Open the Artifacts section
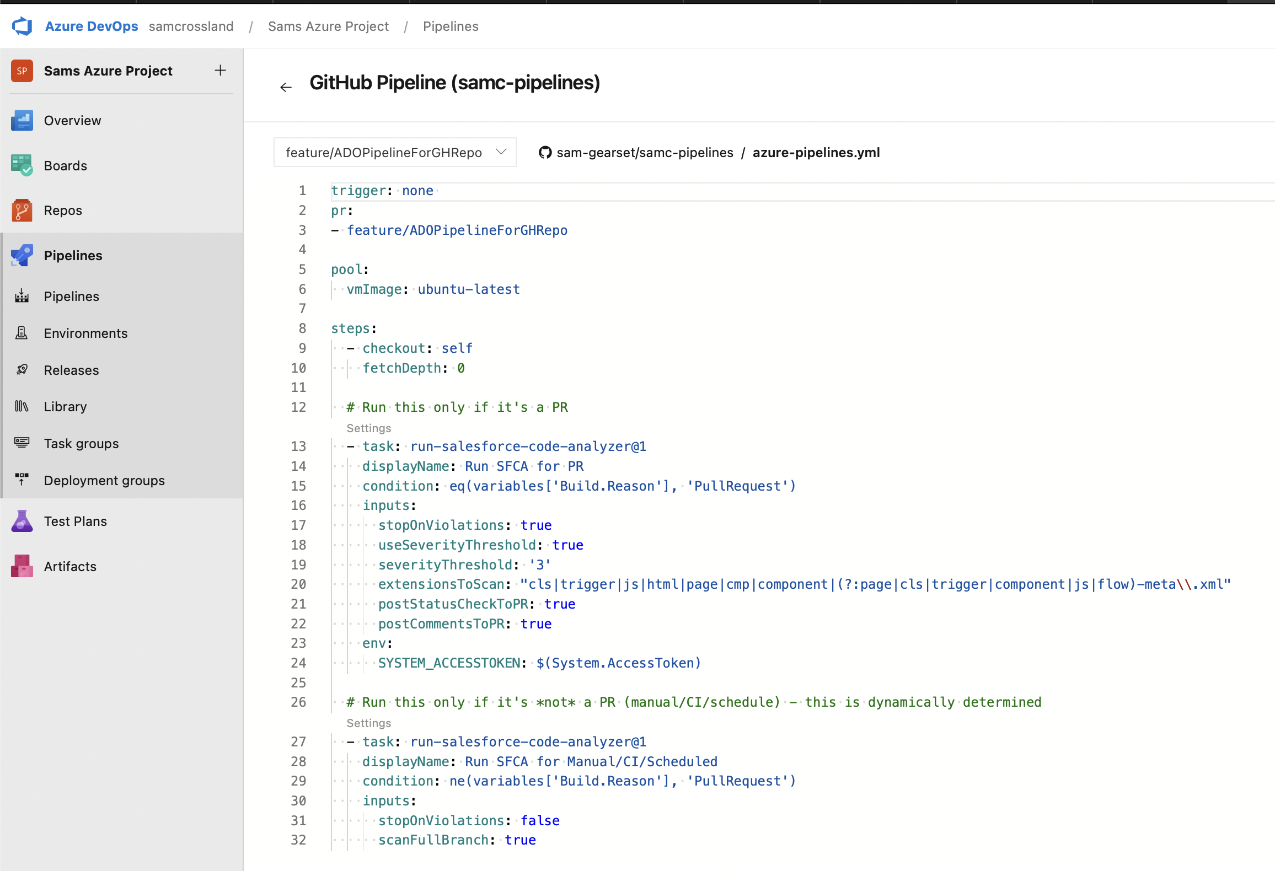The height and width of the screenshot is (871, 1275). (70, 566)
